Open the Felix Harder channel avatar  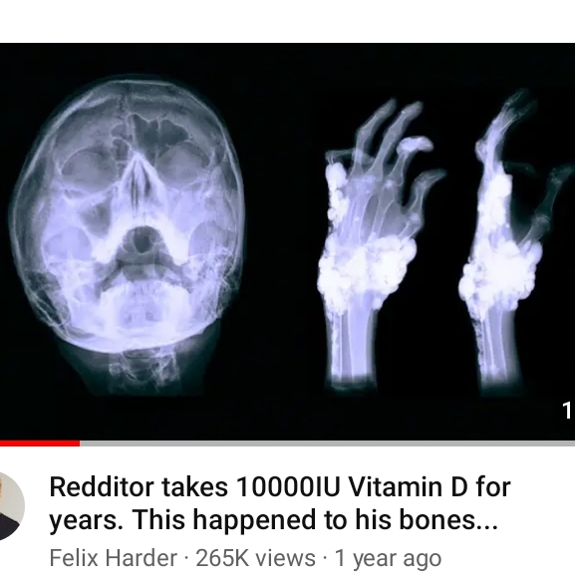[x=10, y=506]
